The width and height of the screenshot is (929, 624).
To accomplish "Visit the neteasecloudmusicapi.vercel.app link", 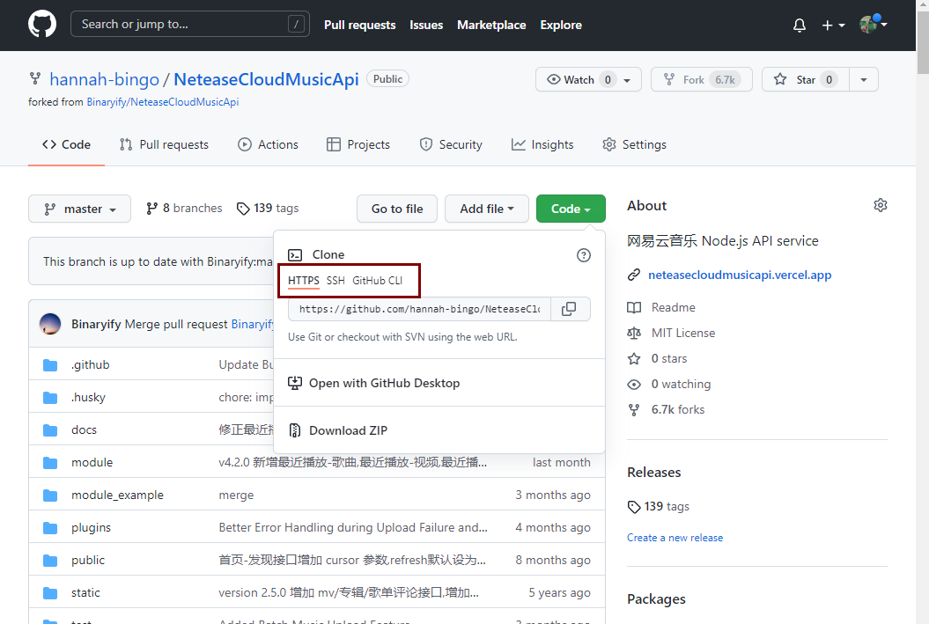I will (739, 275).
